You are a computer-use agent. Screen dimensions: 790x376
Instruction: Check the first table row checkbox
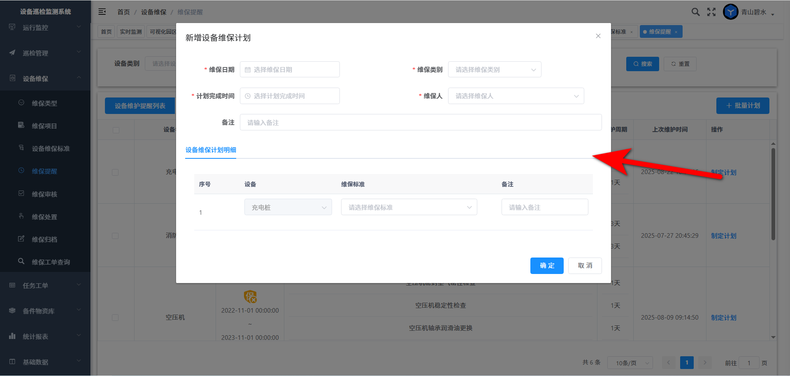pos(115,172)
